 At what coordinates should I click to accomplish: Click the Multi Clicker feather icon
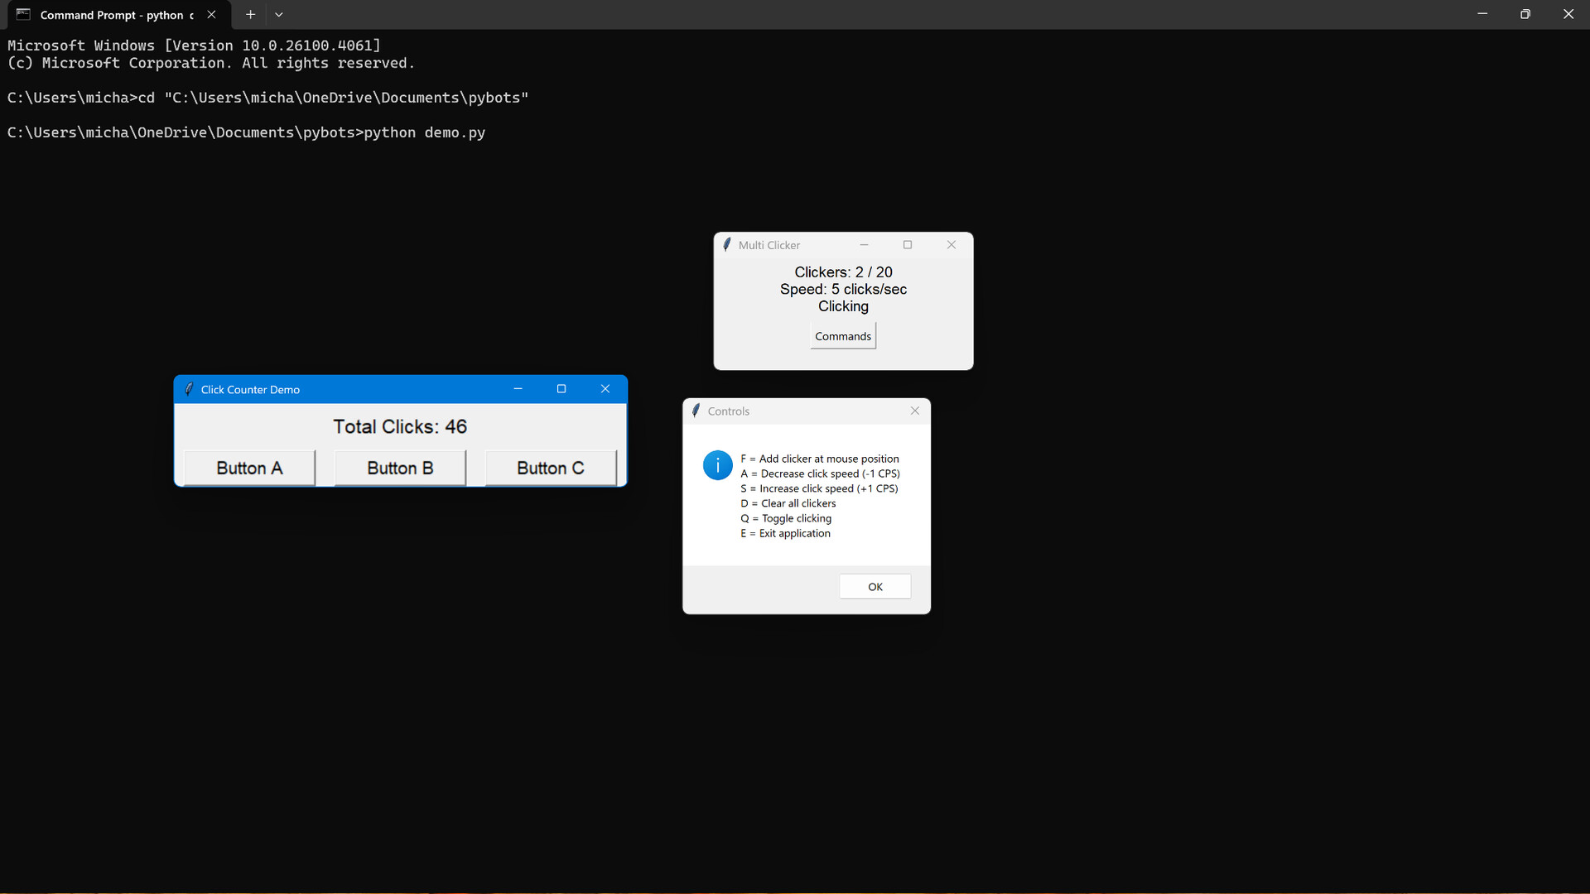coord(726,245)
